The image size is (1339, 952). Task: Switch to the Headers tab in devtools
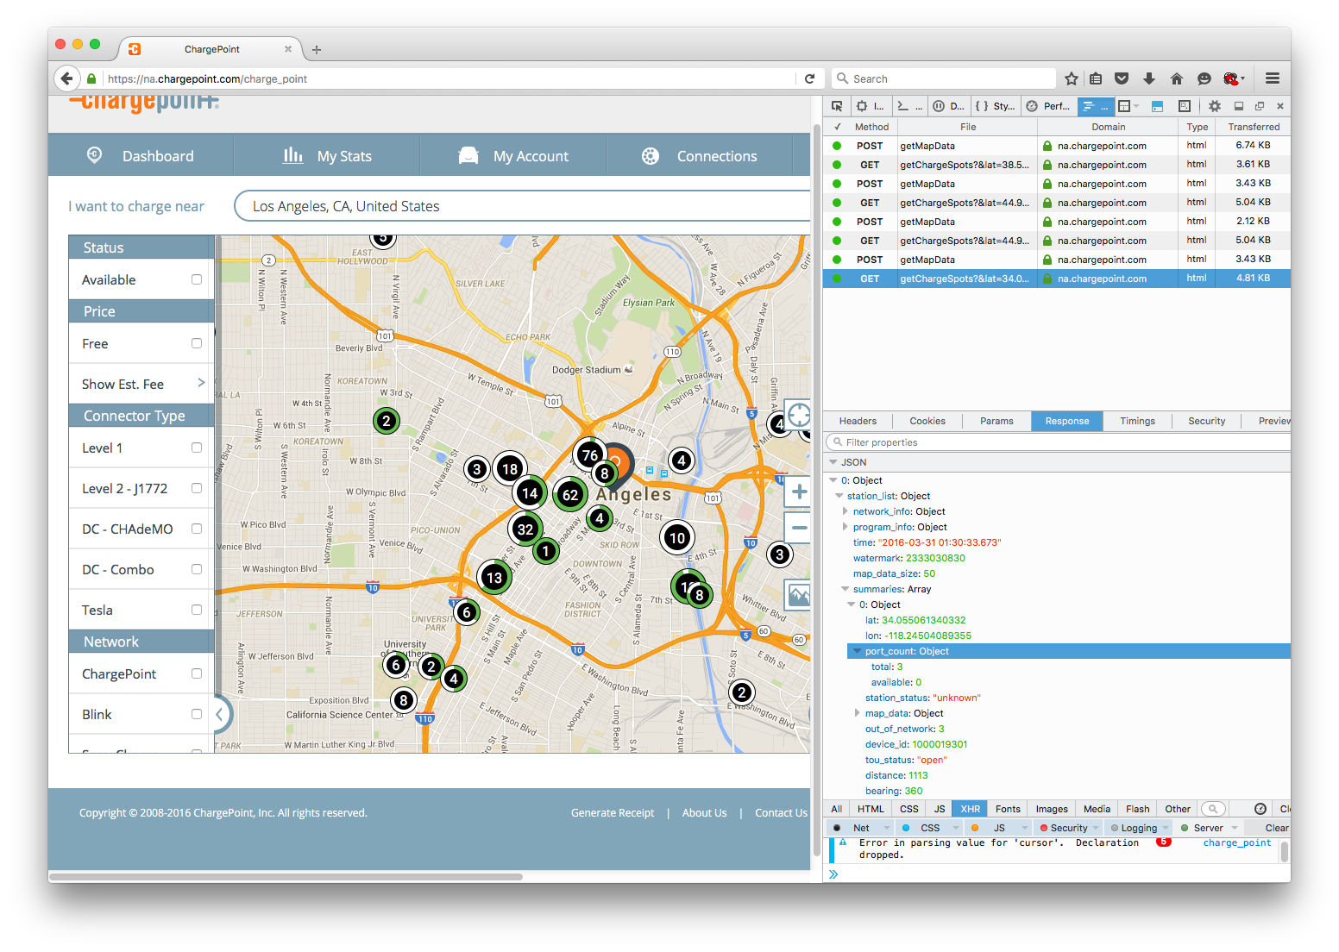click(x=858, y=421)
